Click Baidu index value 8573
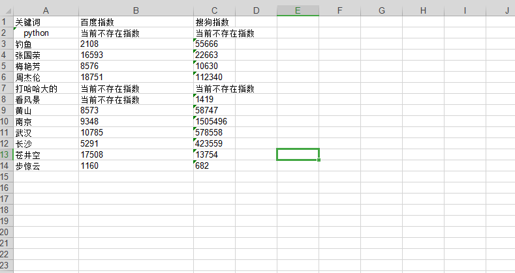The height and width of the screenshot is (273, 515). click(136, 111)
